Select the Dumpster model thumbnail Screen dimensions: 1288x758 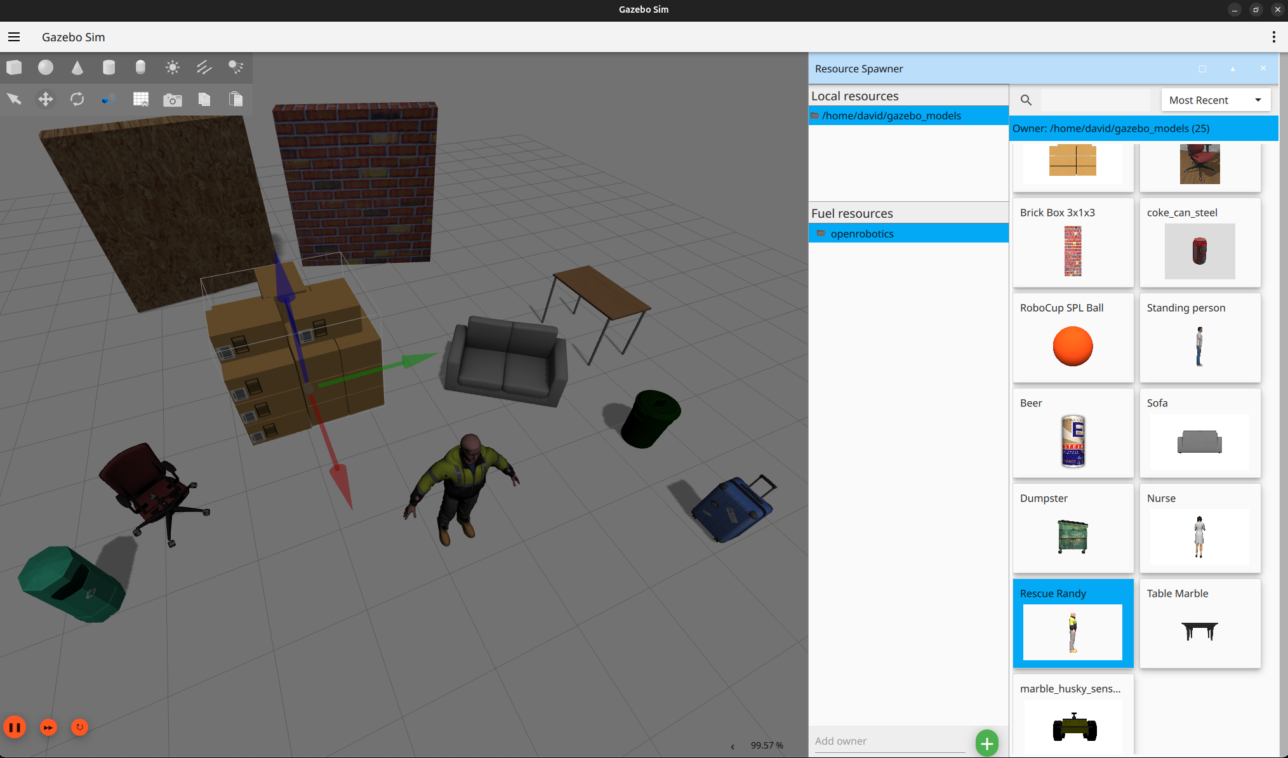[x=1073, y=536]
